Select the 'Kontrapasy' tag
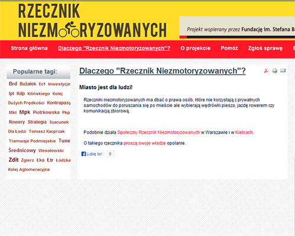The height and width of the screenshot is (236, 295). (x=59, y=103)
